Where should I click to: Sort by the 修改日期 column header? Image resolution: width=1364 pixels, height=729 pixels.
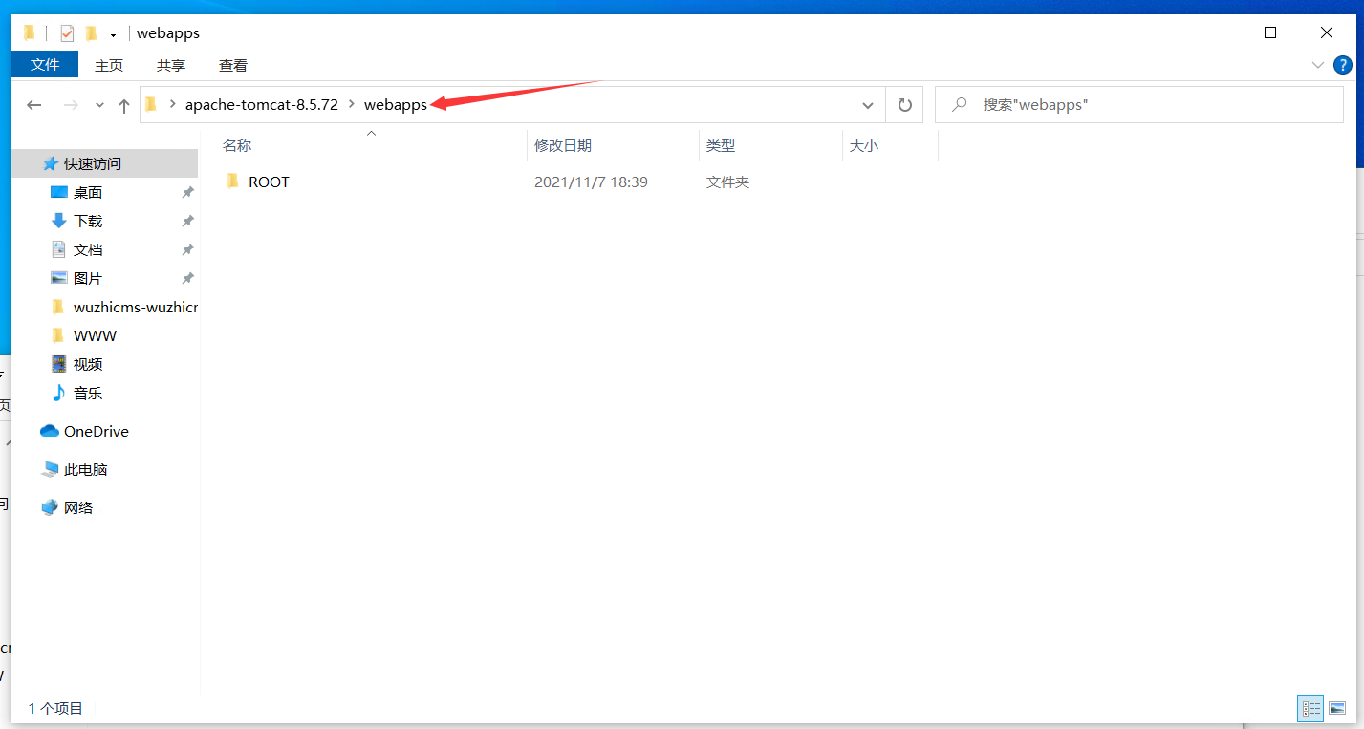click(613, 145)
